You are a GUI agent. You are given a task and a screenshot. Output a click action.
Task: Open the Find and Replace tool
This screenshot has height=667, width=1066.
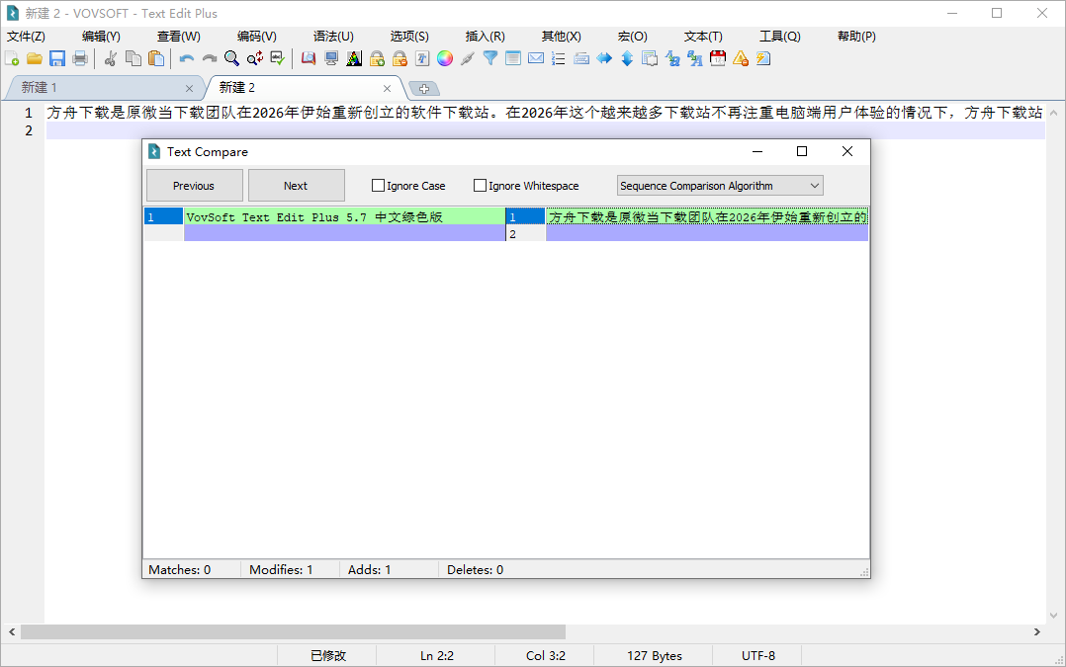click(254, 58)
